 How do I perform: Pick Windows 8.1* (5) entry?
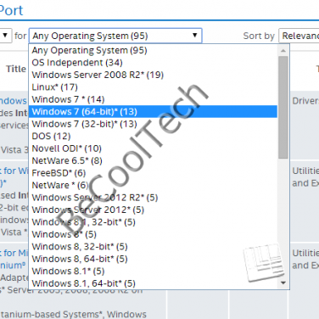pyautogui.click(x=153, y=271)
